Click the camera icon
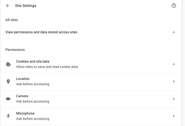This screenshot has width=185, height=126. click(8, 99)
